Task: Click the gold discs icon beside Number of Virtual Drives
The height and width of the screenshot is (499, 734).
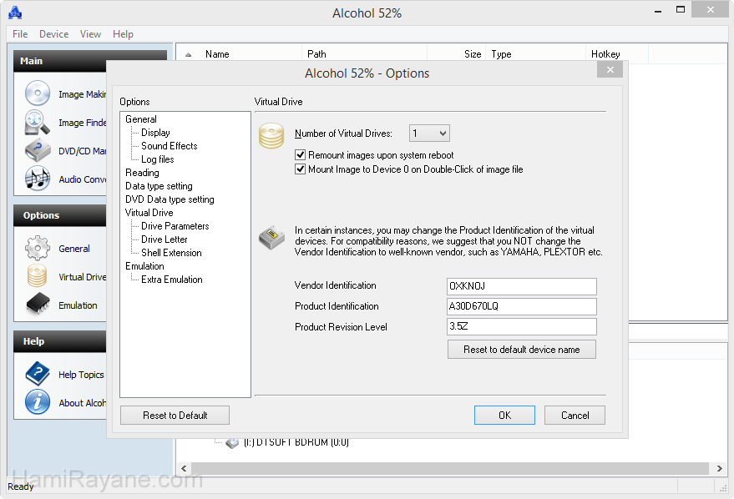Action: tap(271, 136)
